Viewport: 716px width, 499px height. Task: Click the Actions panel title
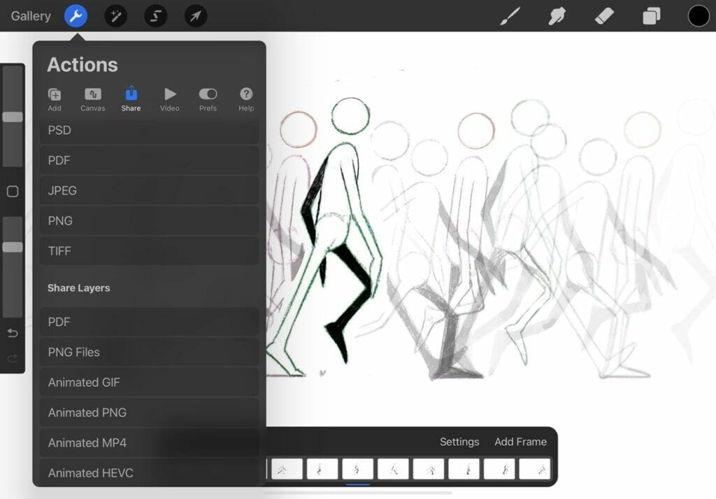coord(83,65)
